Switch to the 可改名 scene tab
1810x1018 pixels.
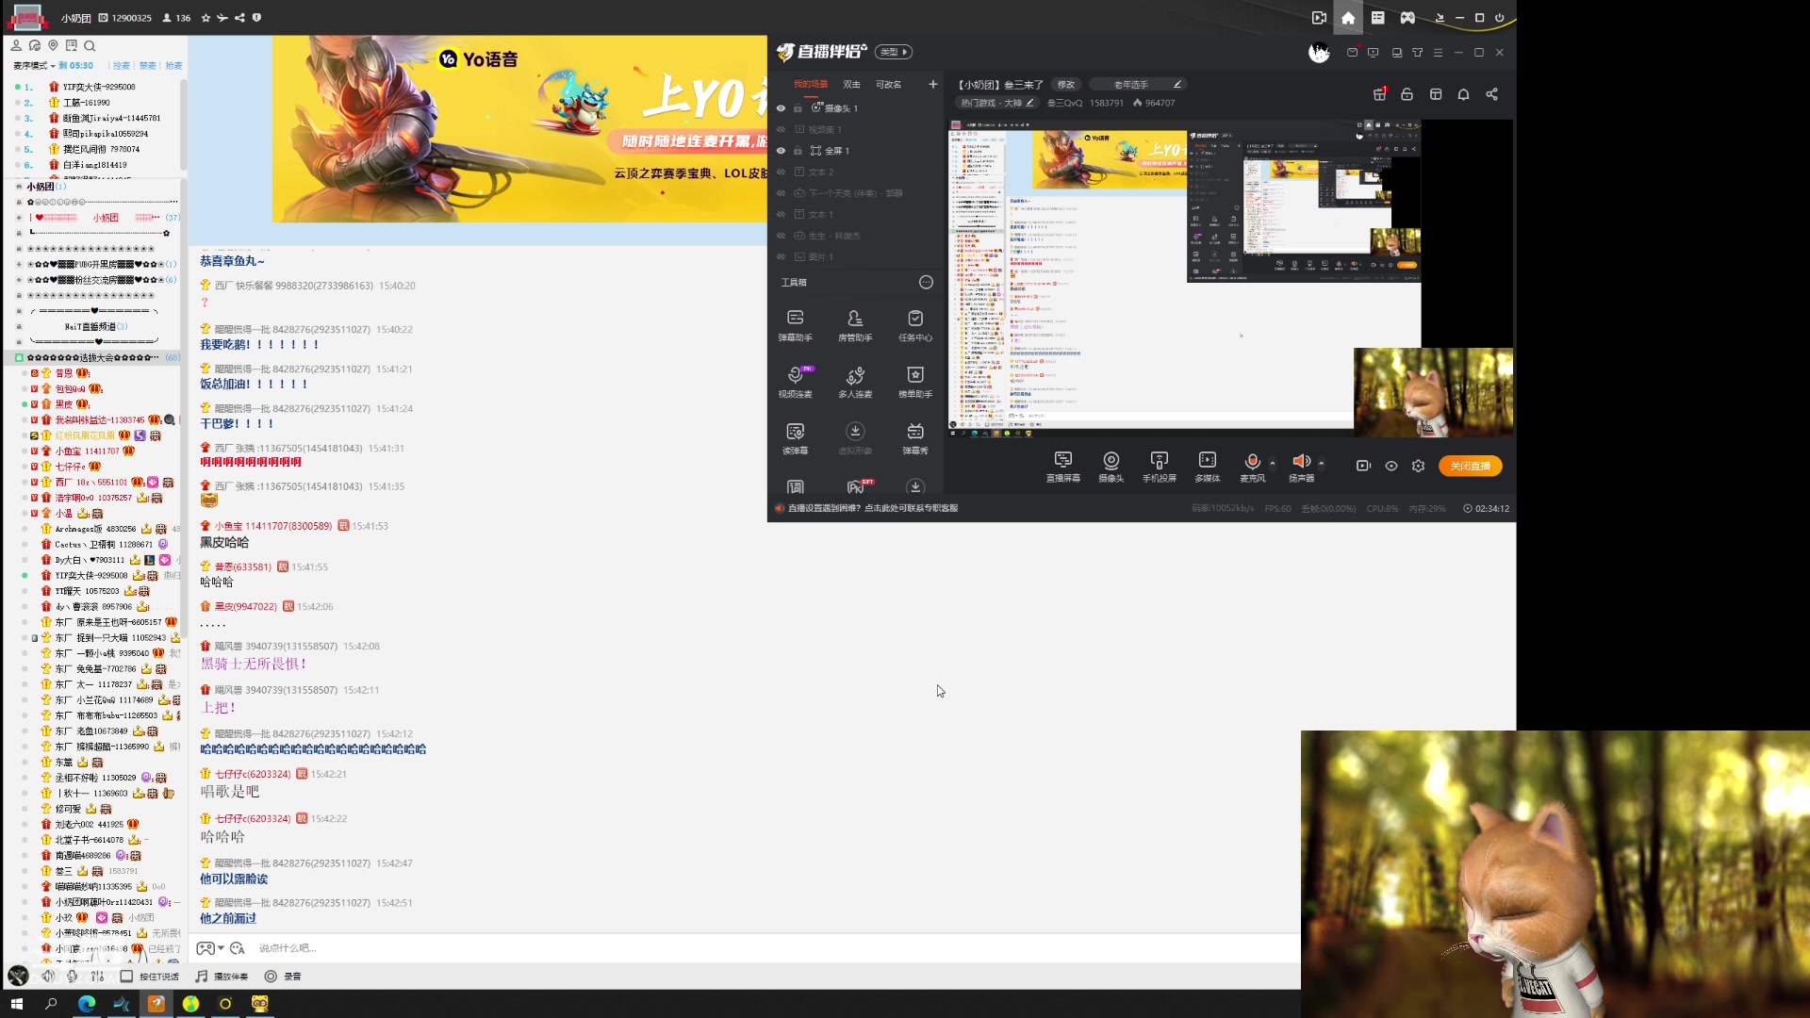pos(888,85)
